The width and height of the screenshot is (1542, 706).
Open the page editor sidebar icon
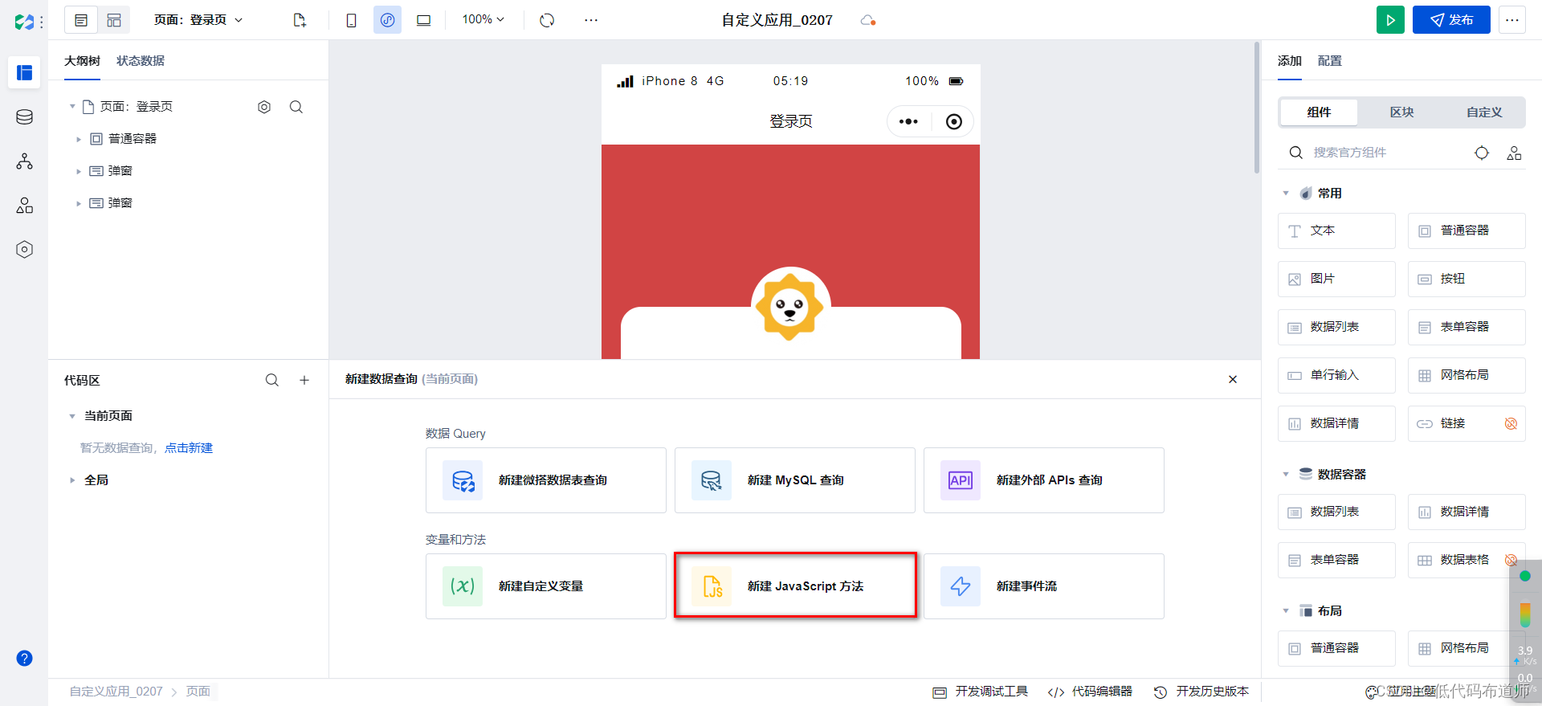(24, 72)
